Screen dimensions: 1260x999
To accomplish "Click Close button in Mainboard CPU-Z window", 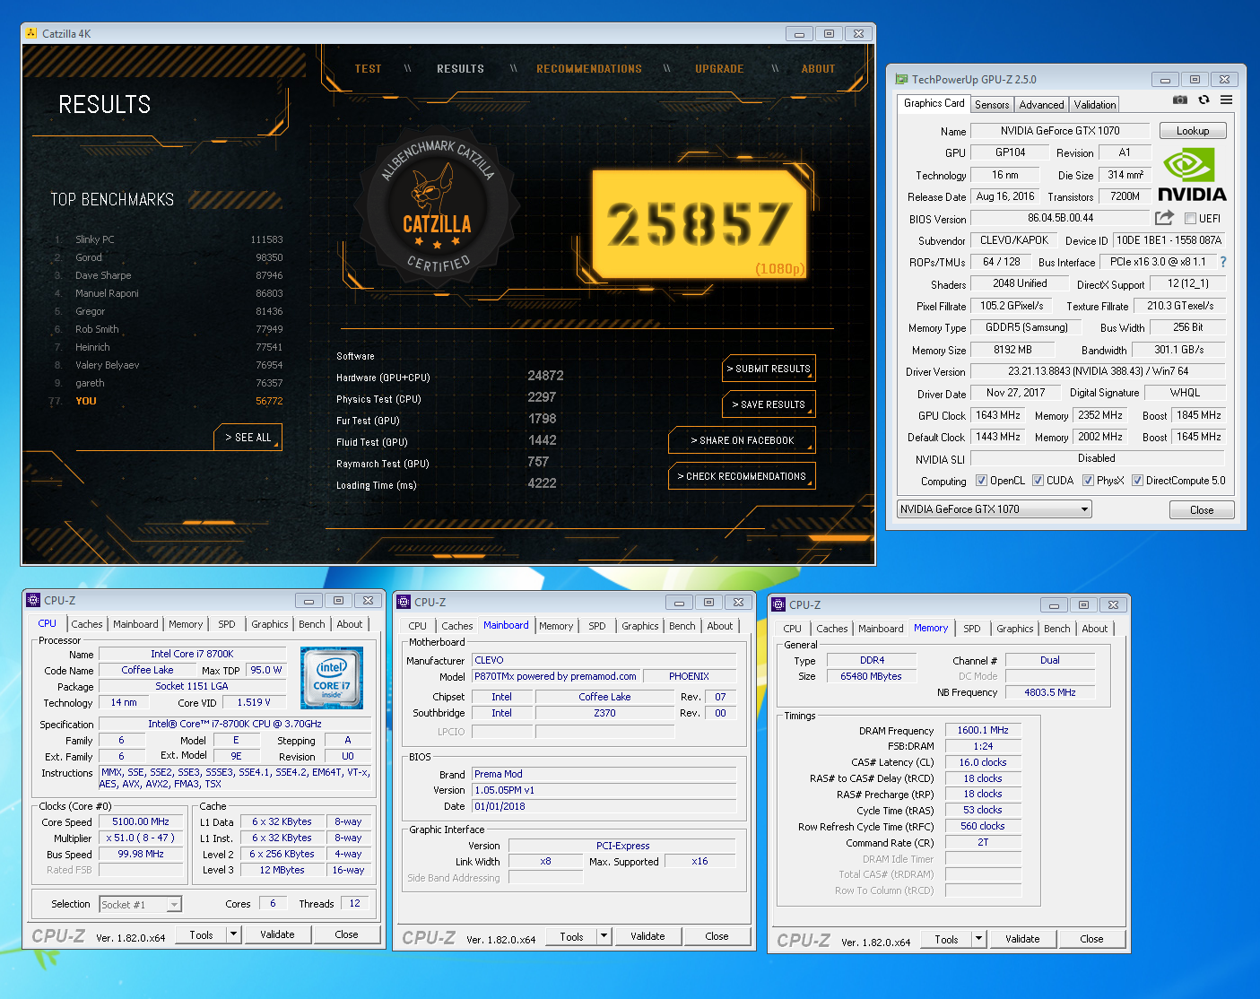I will pyautogui.click(x=717, y=936).
